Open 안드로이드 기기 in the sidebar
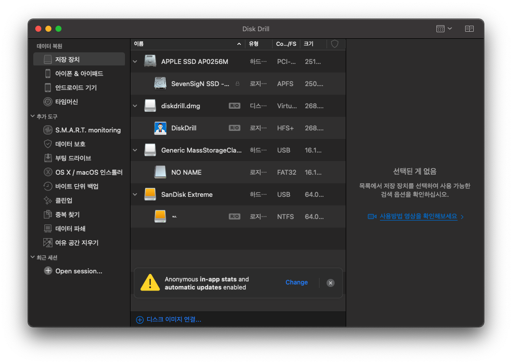This screenshot has width=512, height=364. tap(79, 88)
